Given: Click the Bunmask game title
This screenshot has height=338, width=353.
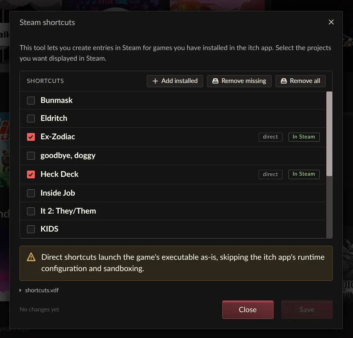Looking at the screenshot, I should pos(56,101).
